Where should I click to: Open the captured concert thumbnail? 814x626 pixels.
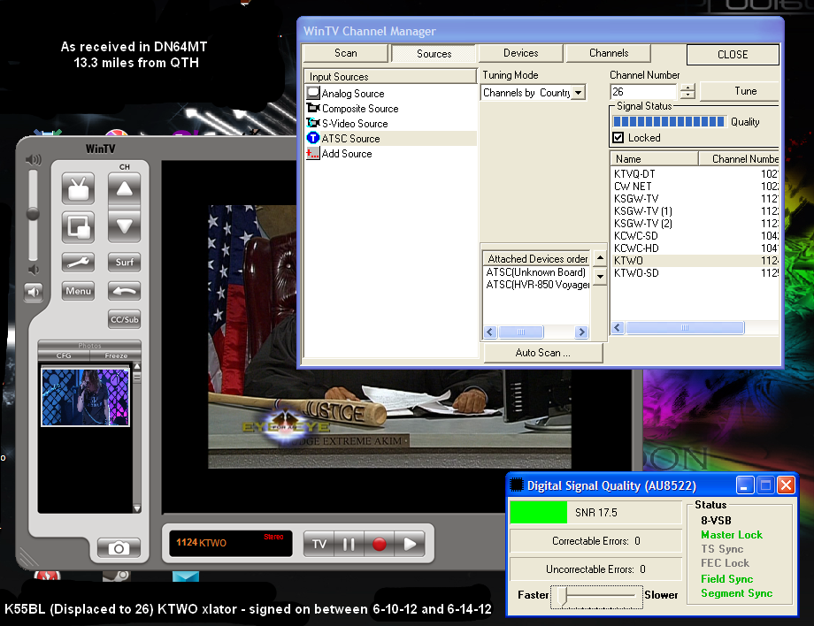pyautogui.click(x=85, y=397)
